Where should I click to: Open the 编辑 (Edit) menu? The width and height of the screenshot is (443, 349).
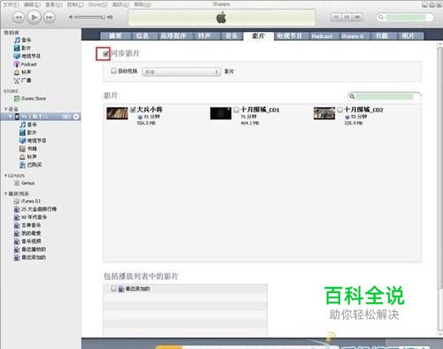pos(32,4)
